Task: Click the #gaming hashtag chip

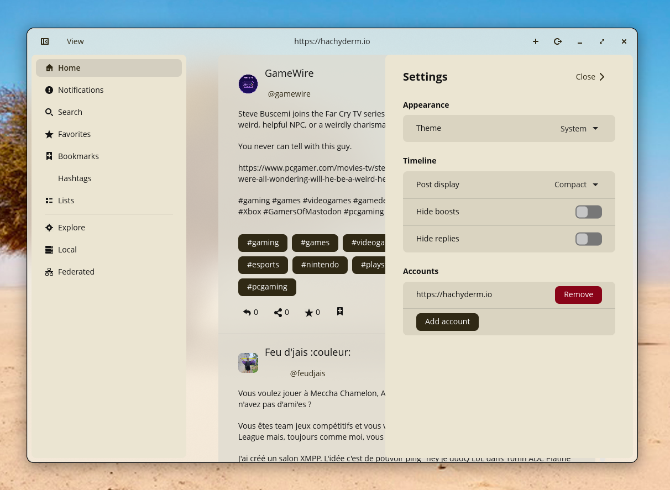Action: click(263, 243)
